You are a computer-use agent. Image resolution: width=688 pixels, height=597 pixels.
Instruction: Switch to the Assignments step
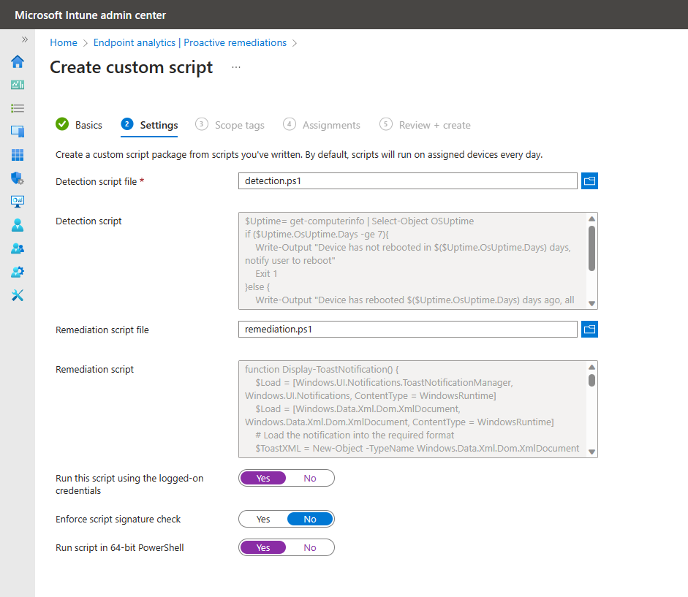tap(330, 125)
